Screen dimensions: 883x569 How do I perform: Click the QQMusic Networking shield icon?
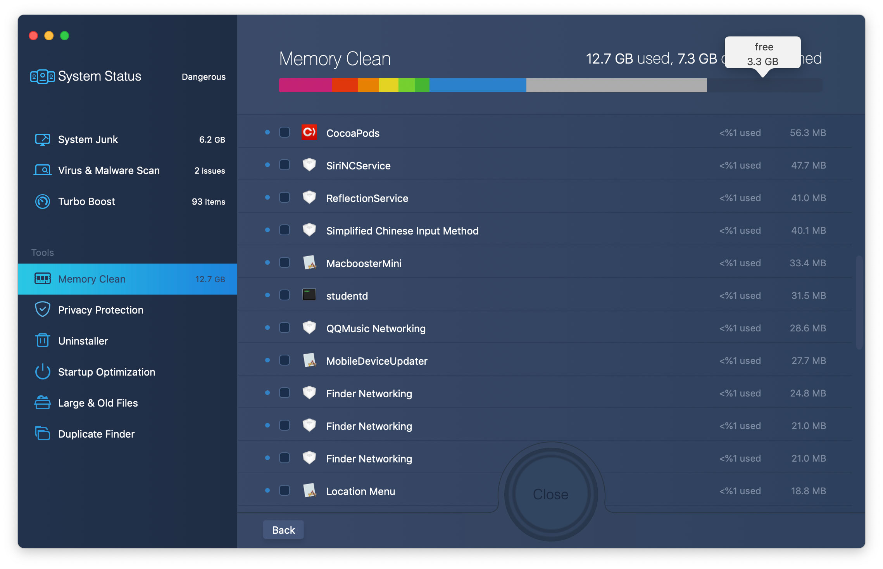(x=309, y=328)
